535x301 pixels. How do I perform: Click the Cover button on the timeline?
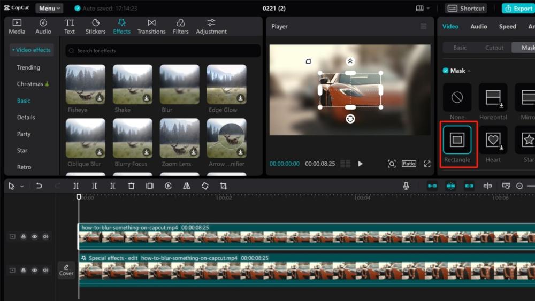(66, 270)
